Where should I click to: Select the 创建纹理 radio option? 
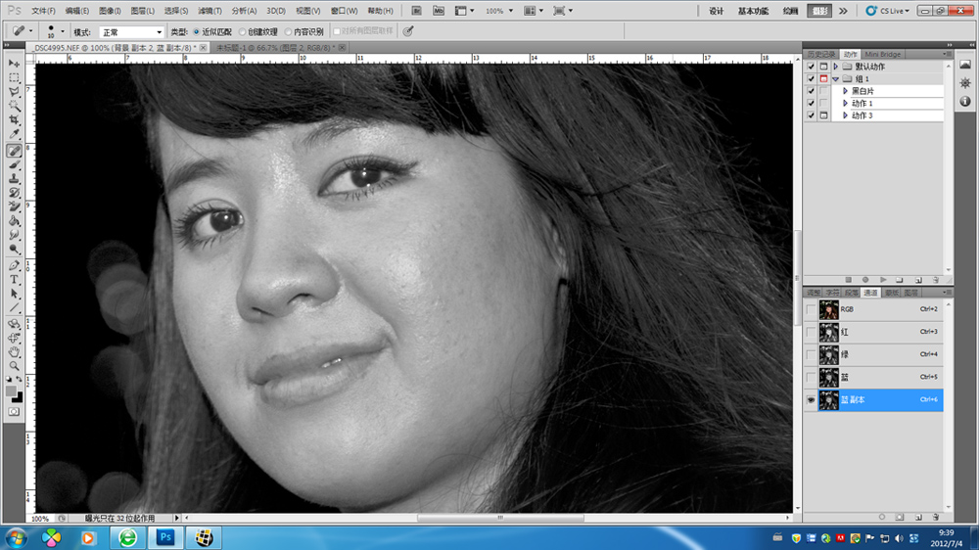click(x=239, y=31)
